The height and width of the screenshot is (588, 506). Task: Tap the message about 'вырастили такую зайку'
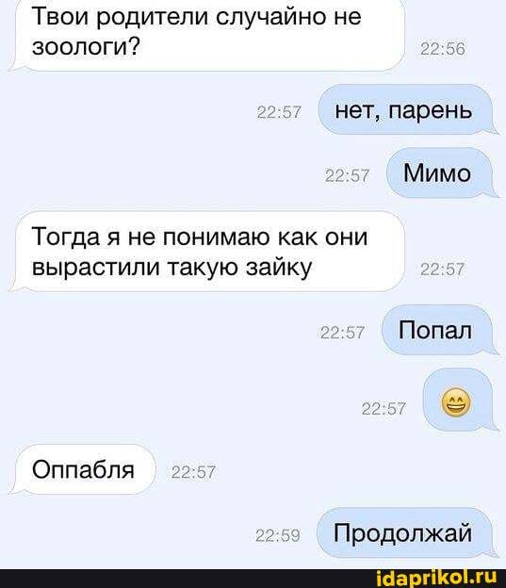207,252
